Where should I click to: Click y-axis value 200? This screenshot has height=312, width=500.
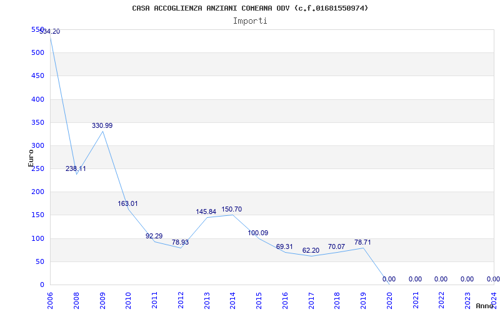coord(37,192)
